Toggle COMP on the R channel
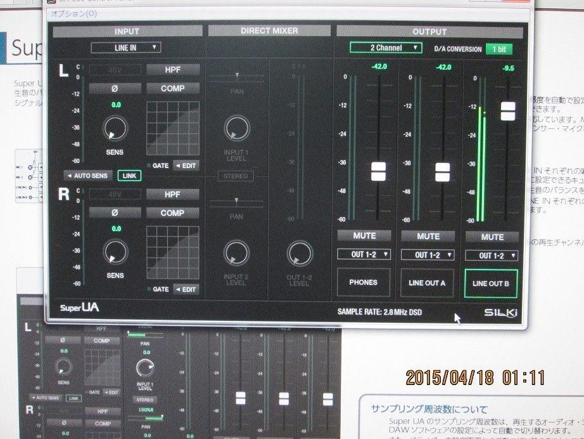The height and width of the screenshot is (439, 584). click(172, 213)
